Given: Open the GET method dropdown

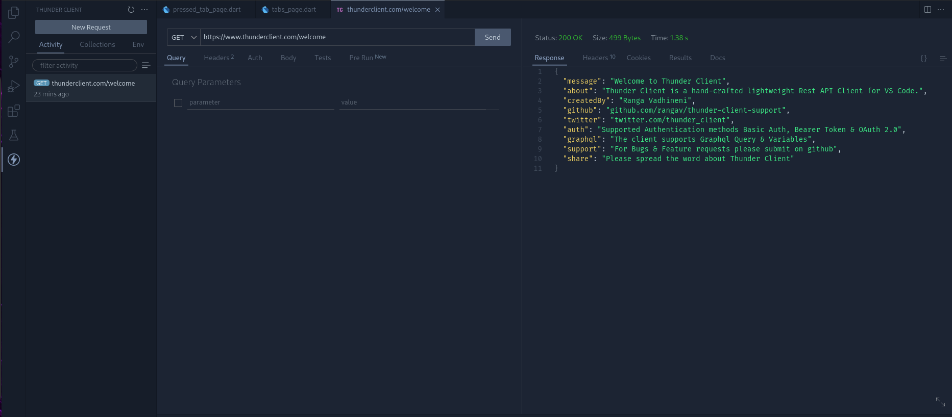Looking at the screenshot, I should (183, 37).
